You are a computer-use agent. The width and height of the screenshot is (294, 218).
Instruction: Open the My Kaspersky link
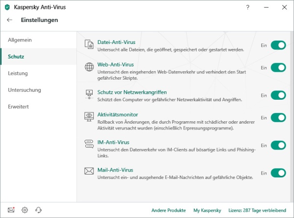207,210
